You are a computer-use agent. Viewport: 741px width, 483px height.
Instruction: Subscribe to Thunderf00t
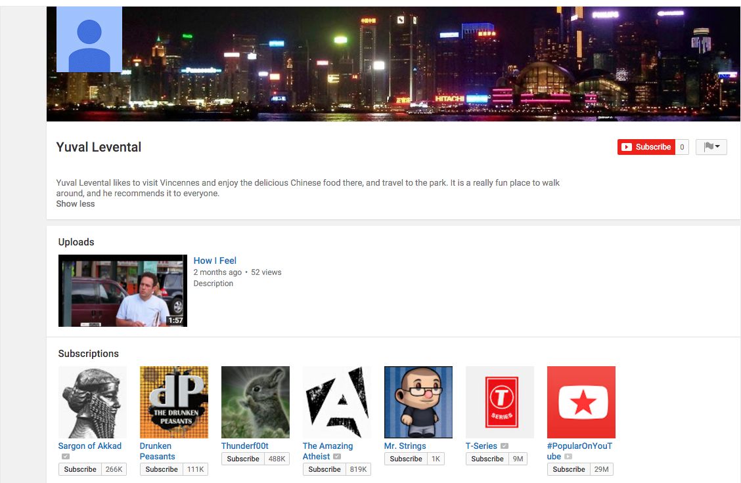coord(243,459)
